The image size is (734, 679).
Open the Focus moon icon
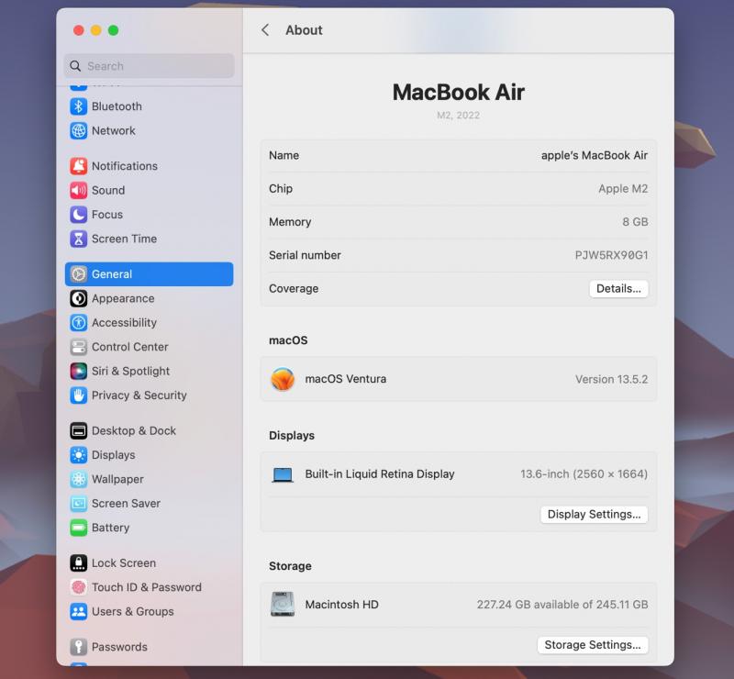pyautogui.click(x=78, y=215)
